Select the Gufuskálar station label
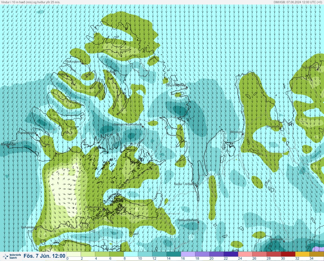Viewport: 324px width, 261px height. point(28,227)
